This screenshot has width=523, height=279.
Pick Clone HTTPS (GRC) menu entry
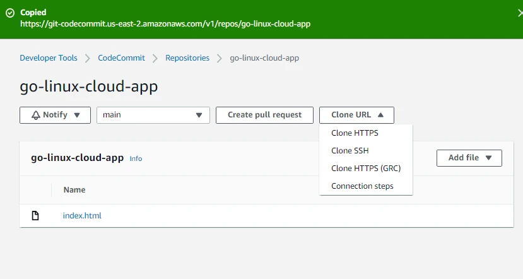click(366, 169)
